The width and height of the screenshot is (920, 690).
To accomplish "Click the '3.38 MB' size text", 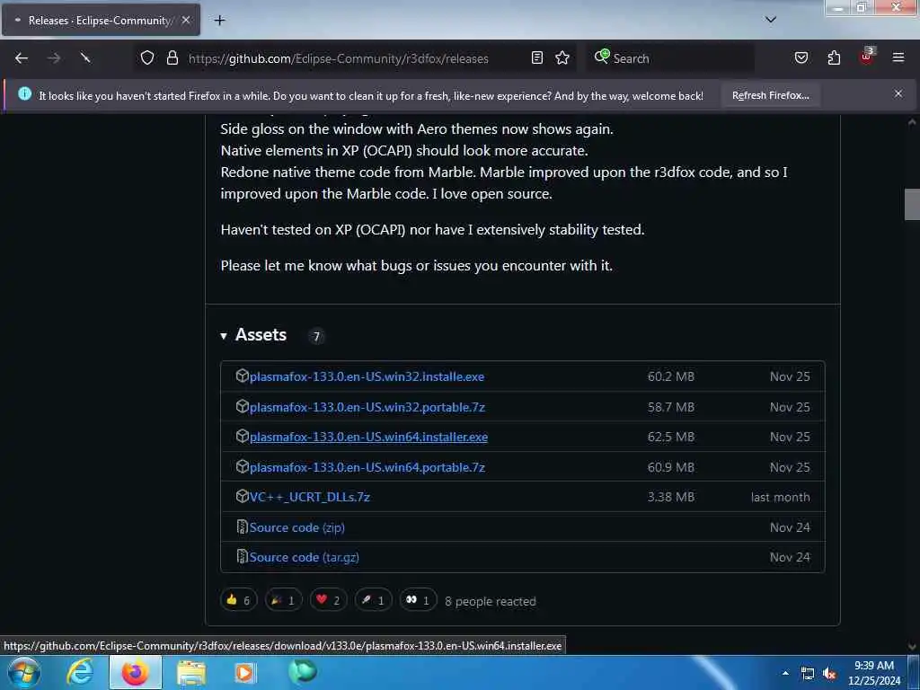I will [670, 497].
